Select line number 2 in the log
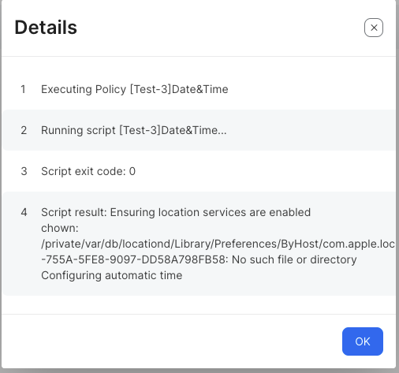 [24, 130]
